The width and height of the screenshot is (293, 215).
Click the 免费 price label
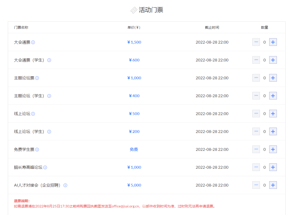pos(134,149)
